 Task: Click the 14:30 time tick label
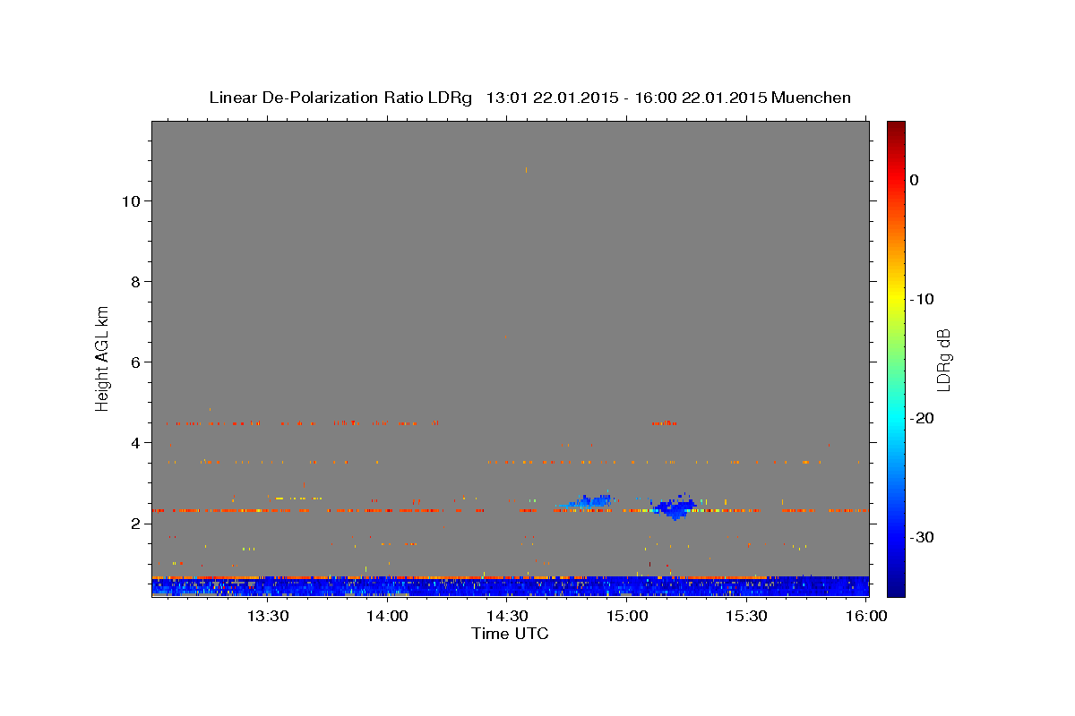point(507,616)
